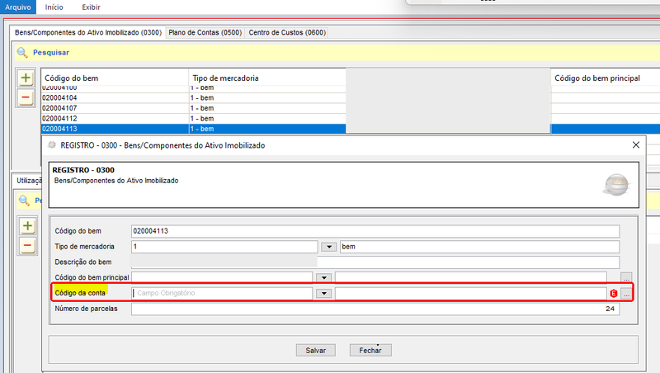Click the lower panel's magnifier search icon
The image size is (660, 373).
click(25, 201)
